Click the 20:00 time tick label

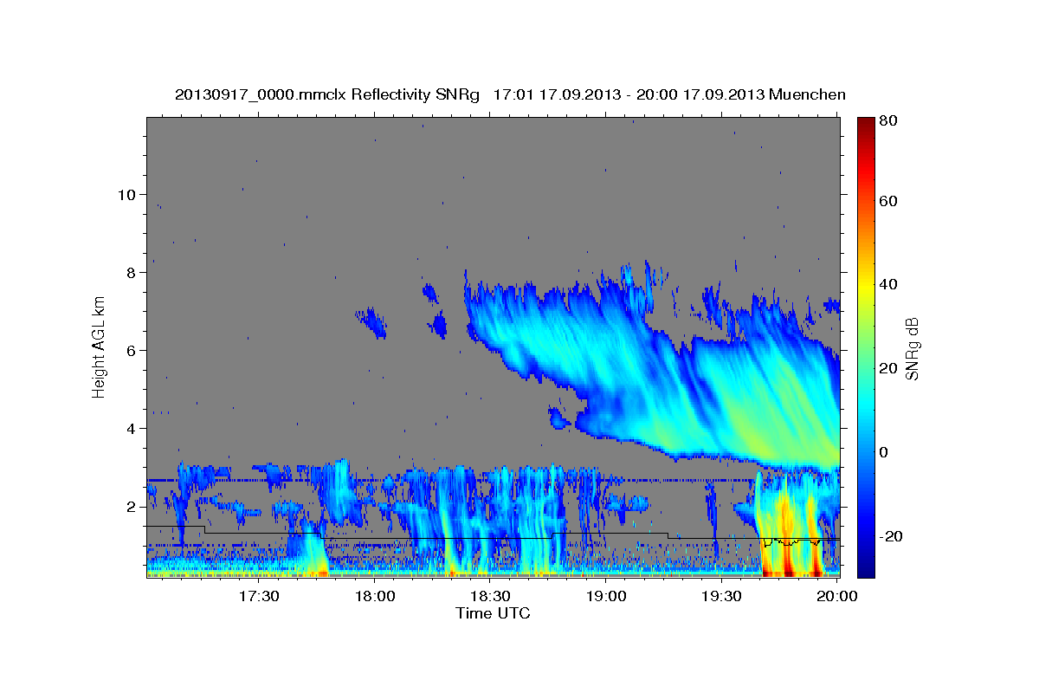pos(836,598)
